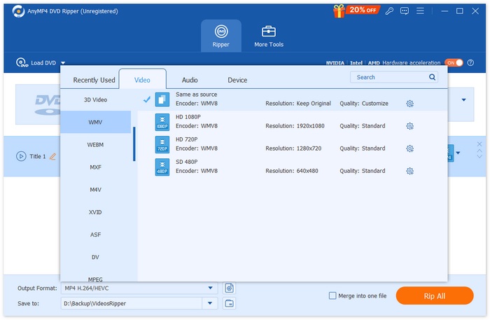Toggle hardware acceleration switch

(454, 63)
